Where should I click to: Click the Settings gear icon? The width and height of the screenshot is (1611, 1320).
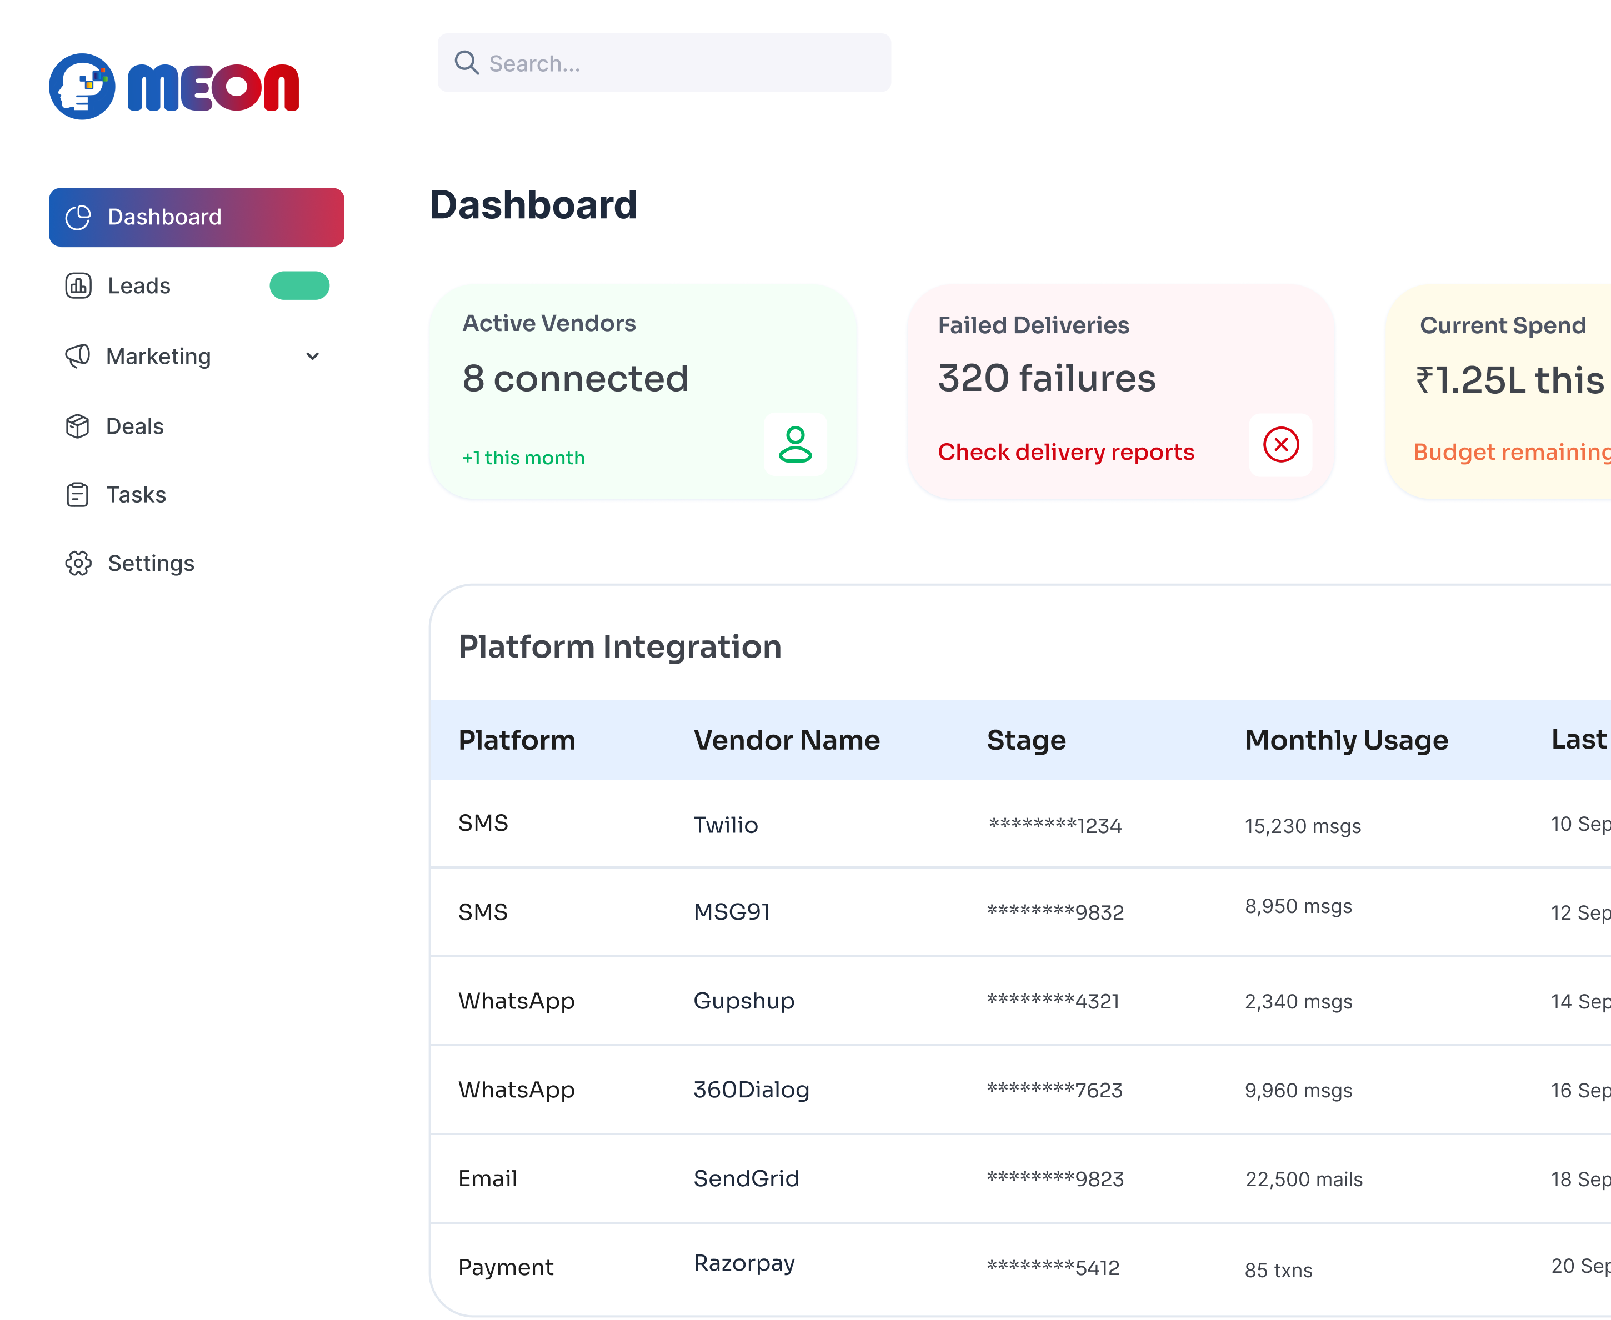pyautogui.click(x=78, y=564)
